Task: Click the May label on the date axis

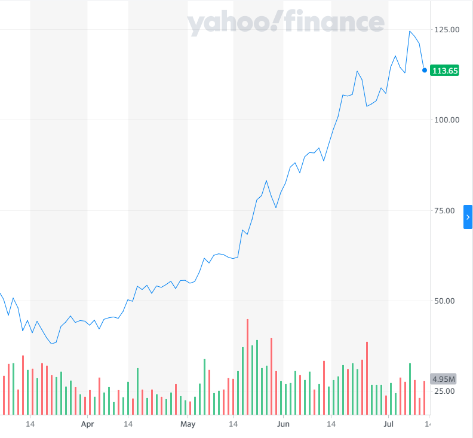Action: [188, 424]
